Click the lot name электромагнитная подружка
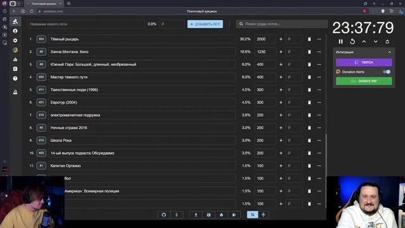 pos(75,115)
